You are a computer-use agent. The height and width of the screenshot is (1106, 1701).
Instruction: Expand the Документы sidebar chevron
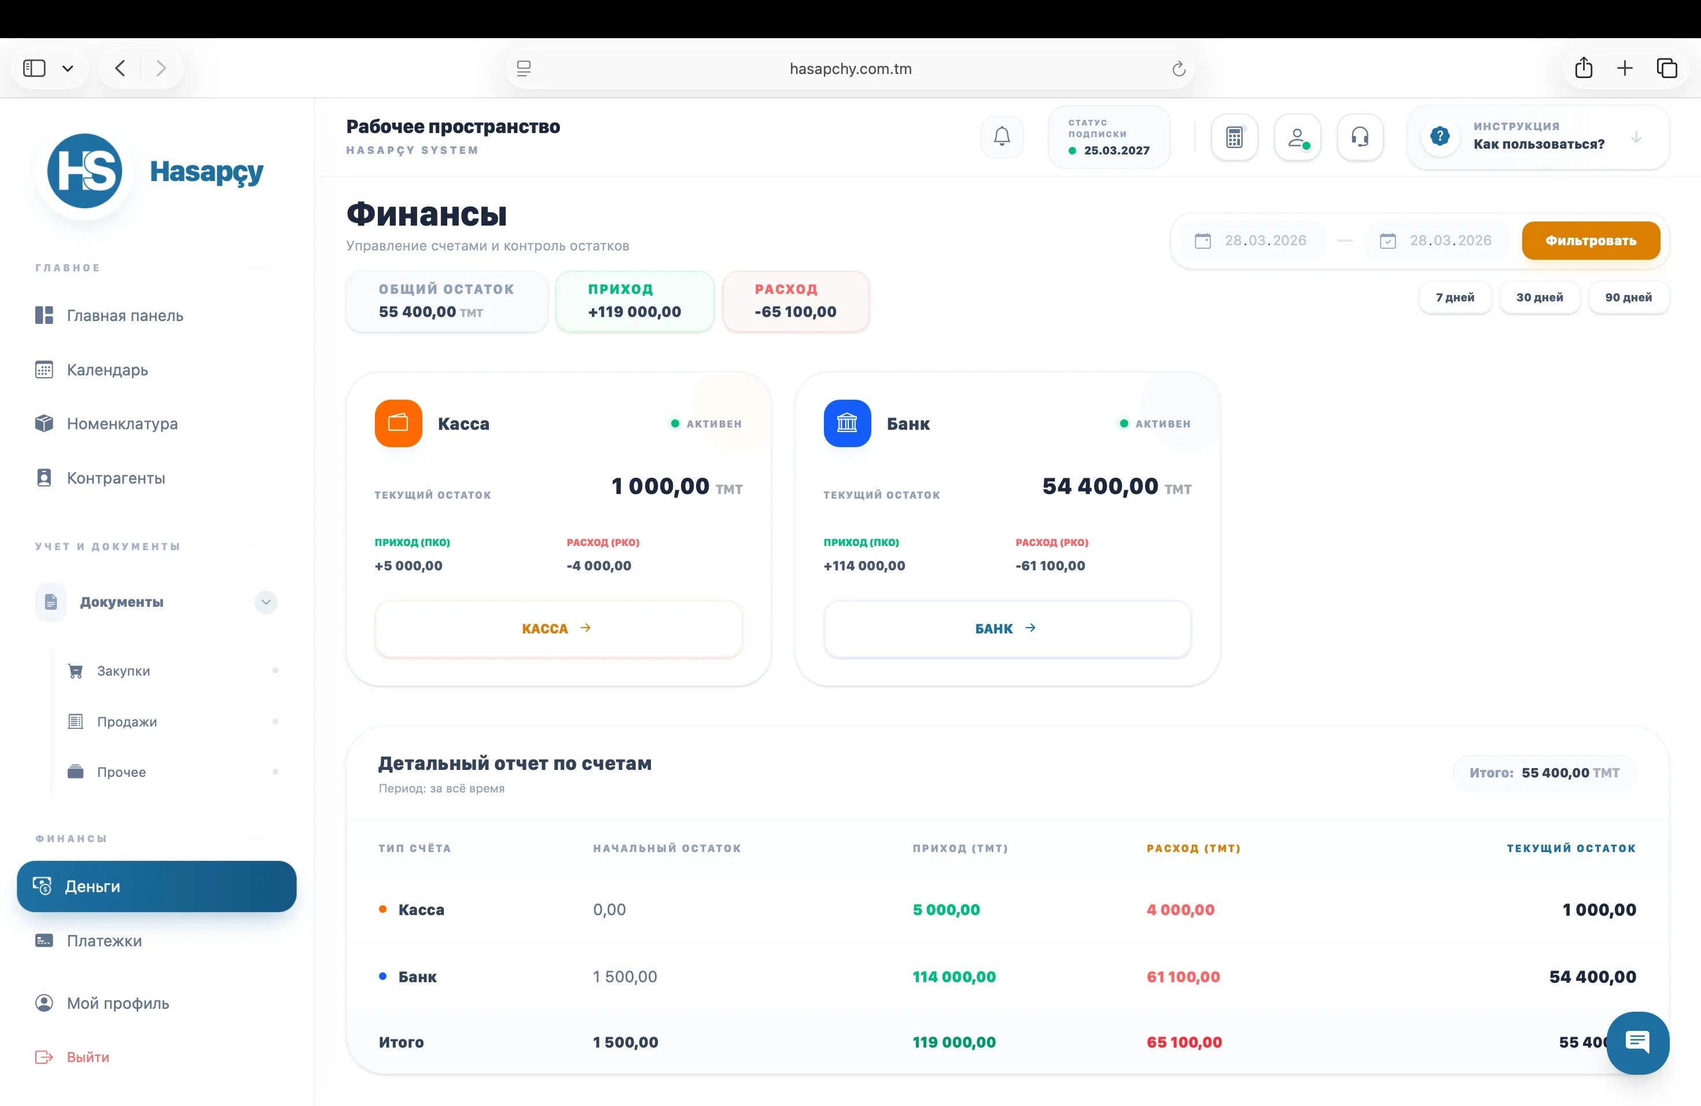coord(266,602)
